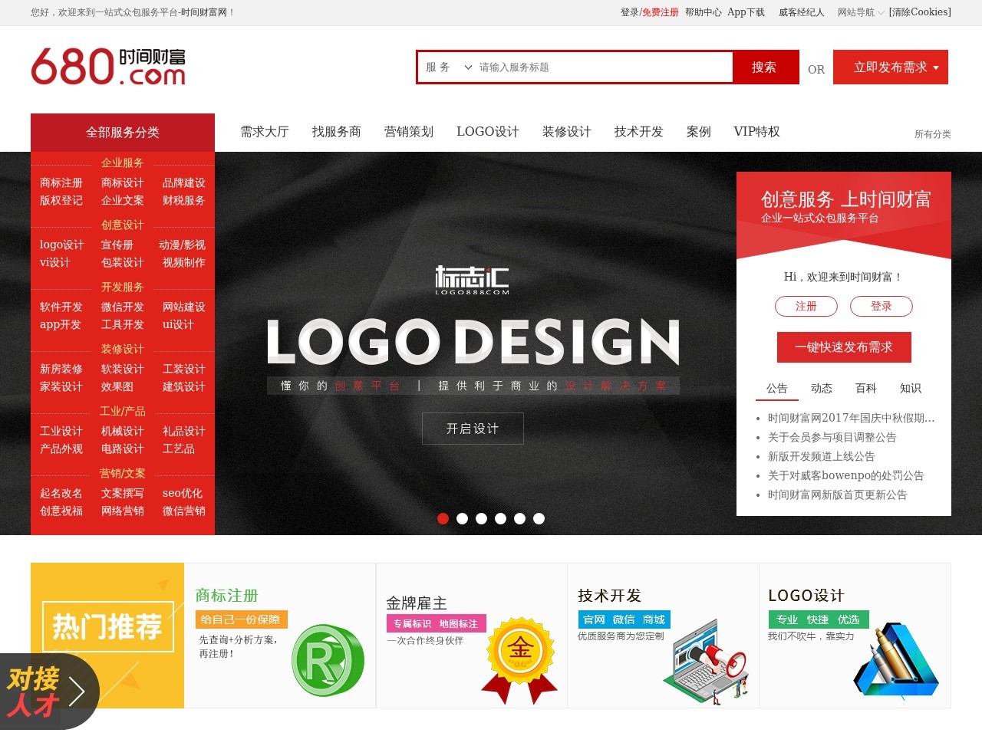Click the 登录 button in welcome panel
This screenshot has width=982, height=736.
pyautogui.click(x=881, y=307)
